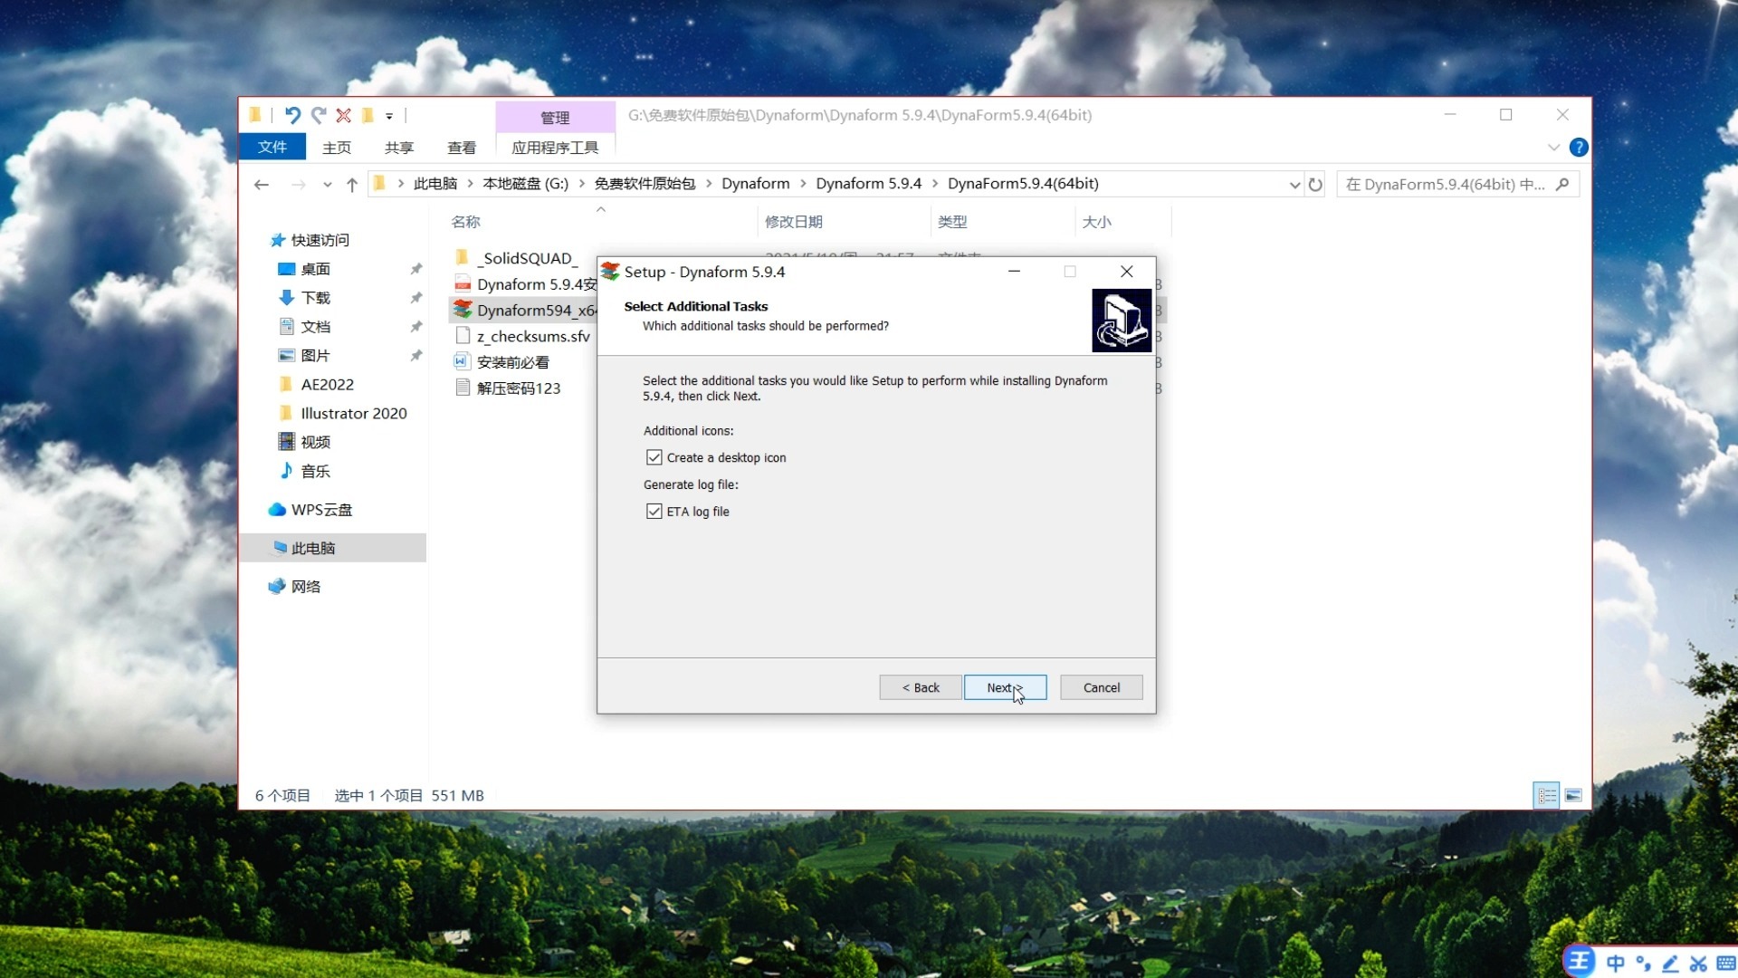The height and width of the screenshot is (978, 1738).
Task: Open Illustrator 2020 folder in navigation pane
Action: (353, 414)
